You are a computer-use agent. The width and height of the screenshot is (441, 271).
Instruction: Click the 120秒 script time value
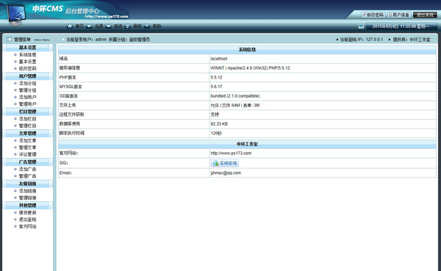click(216, 133)
